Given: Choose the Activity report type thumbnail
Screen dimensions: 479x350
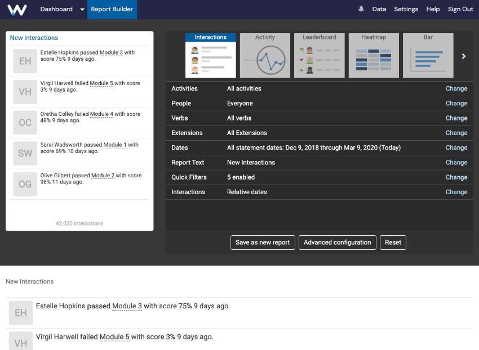Looking at the screenshot, I should tap(265, 55).
